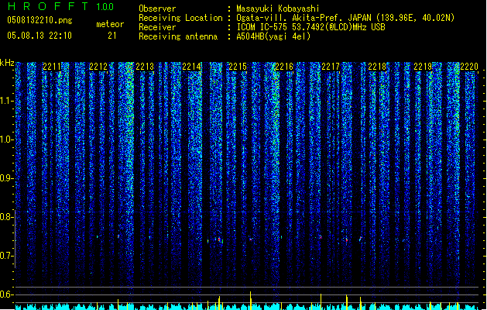The width and height of the screenshot is (487, 310).
Task: Click the 1.0 kHz axis tick label
Action: coord(7,140)
